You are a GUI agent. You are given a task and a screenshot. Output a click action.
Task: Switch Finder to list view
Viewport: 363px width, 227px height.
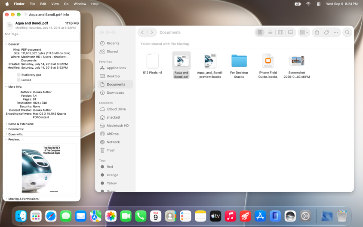coord(270,32)
